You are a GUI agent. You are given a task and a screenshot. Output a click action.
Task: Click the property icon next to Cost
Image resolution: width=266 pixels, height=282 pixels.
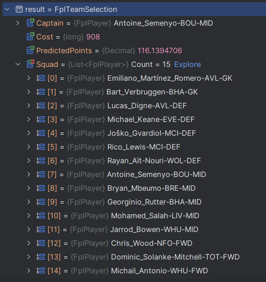click(x=30, y=36)
